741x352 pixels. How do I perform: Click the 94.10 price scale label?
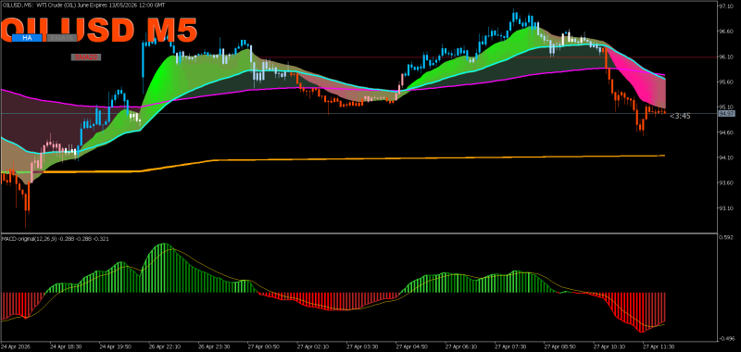[x=727, y=157]
